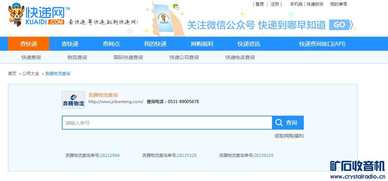This screenshot has height=181, width=388.
Task: Go to 我的单号 page
Action: [338, 4]
